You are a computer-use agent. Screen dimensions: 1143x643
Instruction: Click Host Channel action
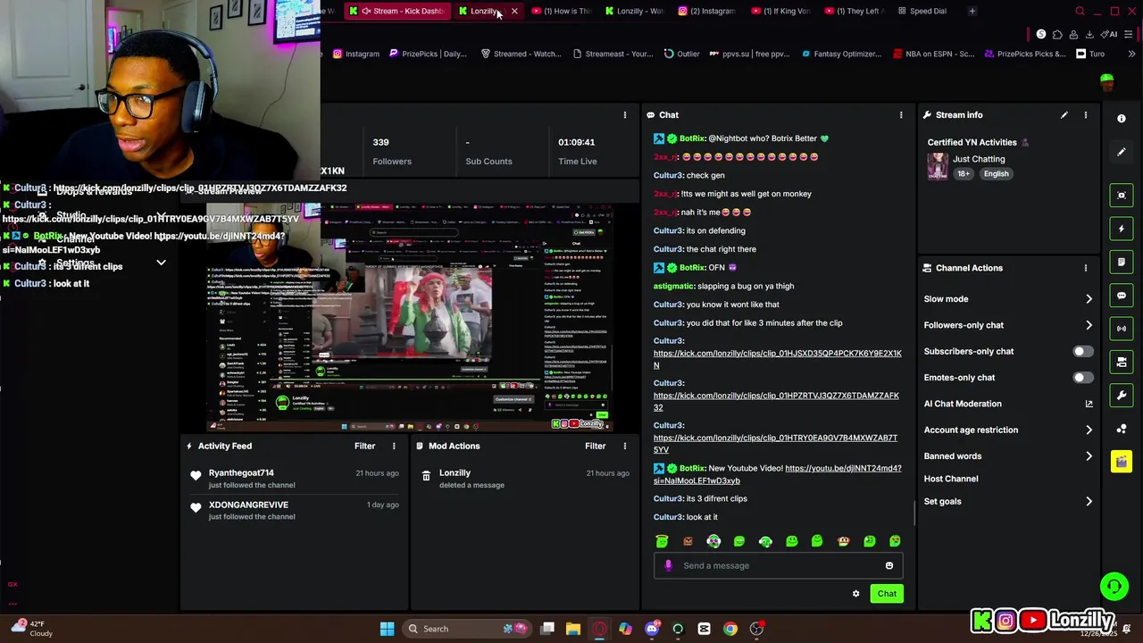click(950, 479)
